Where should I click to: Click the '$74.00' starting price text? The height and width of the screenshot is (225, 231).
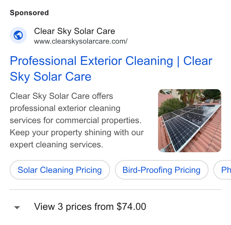coord(131,207)
